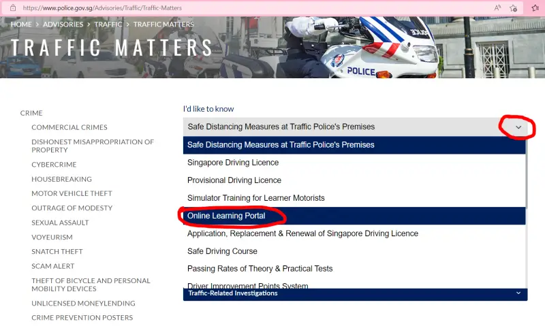Open SCAM ALERT sidebar link

point(53,266)
